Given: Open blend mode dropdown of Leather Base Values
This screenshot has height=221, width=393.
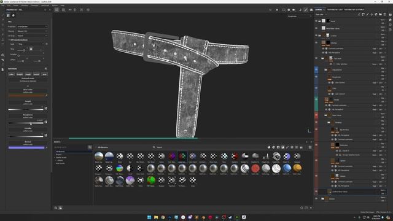Looking at the screenshot, I should 383,190.
